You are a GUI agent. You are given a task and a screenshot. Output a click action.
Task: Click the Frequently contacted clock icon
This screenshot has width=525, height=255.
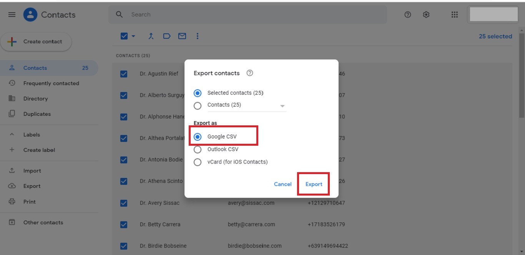12,83
